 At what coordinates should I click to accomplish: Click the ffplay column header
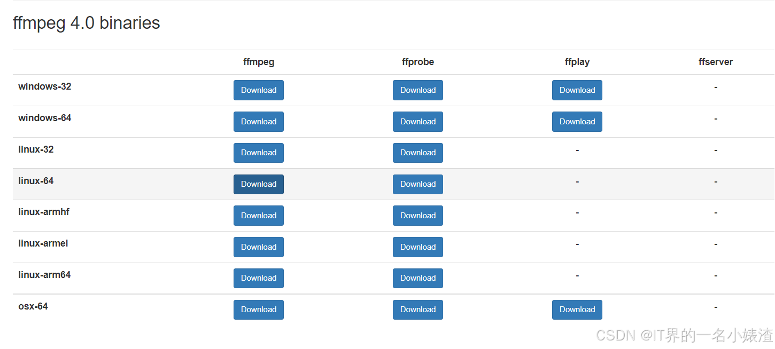point(577,62)
